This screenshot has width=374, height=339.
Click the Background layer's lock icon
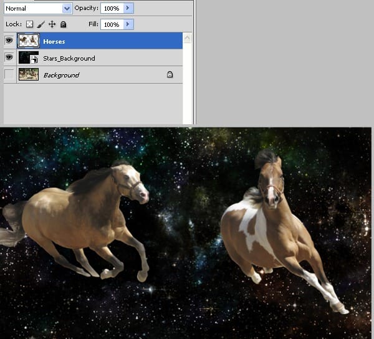click(170, 74)
